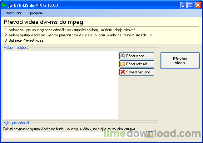Click the folder icon on Přidat adresář
The width and height of the screenshot is (203, 143).
pos(123,64)
